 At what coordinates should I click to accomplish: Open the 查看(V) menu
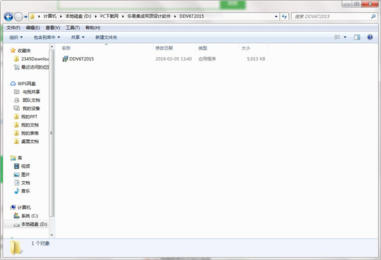pos(53,28)
